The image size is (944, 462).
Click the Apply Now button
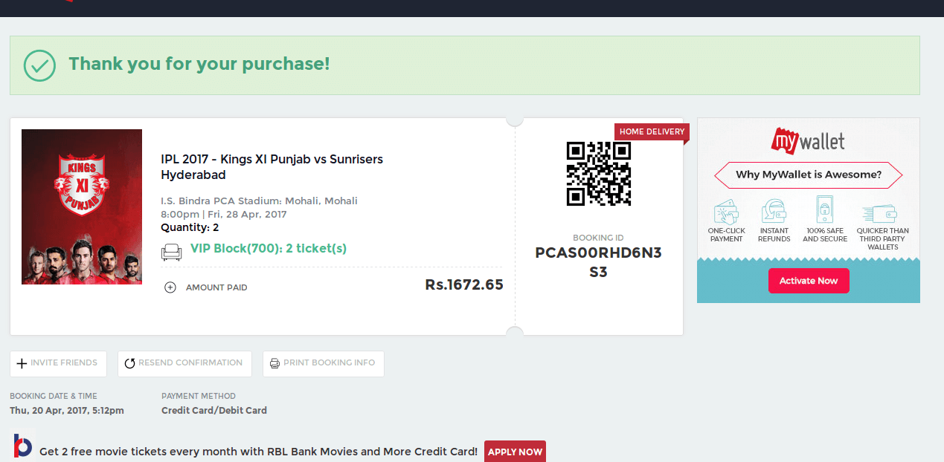515,452
